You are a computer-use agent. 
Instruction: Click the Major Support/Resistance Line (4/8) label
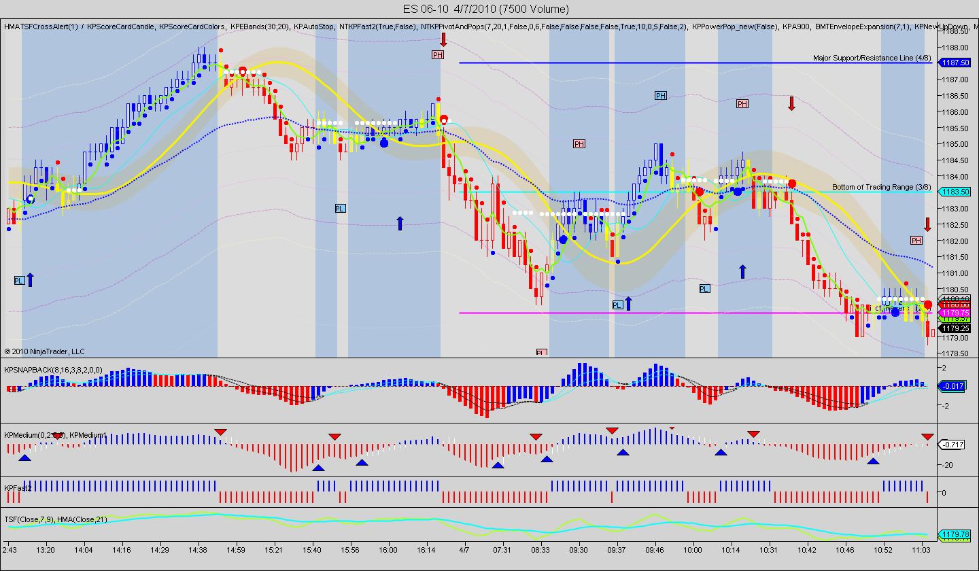pyautogui.click(x=872, y=58)
